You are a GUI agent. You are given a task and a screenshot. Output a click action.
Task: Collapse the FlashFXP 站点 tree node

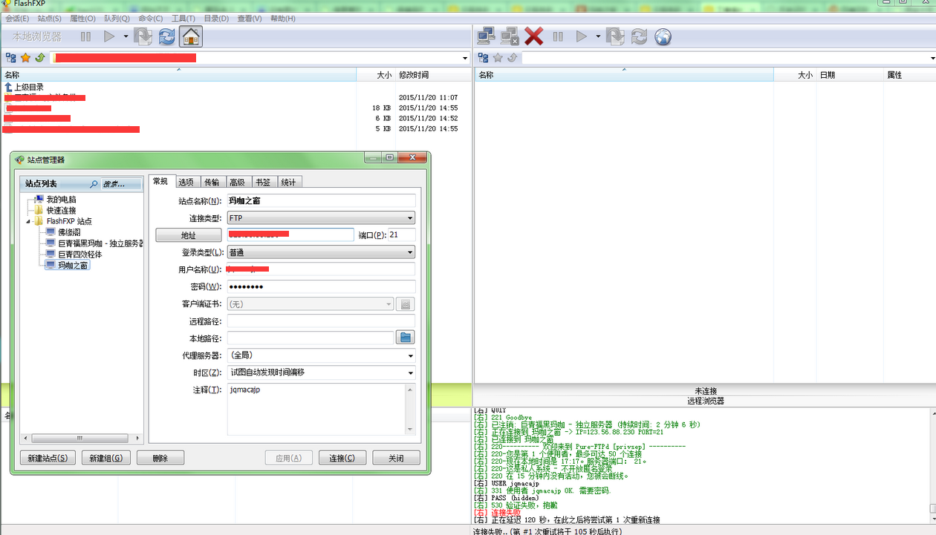point(29,221)
